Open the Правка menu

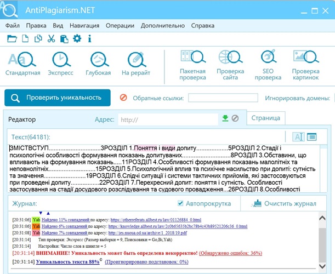point(36,26)
